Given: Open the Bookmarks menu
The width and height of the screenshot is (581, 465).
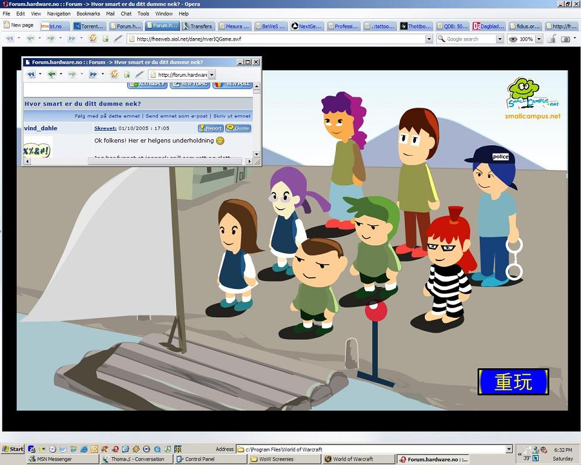Looking at the screenshot, I should [x=88, y=14].
